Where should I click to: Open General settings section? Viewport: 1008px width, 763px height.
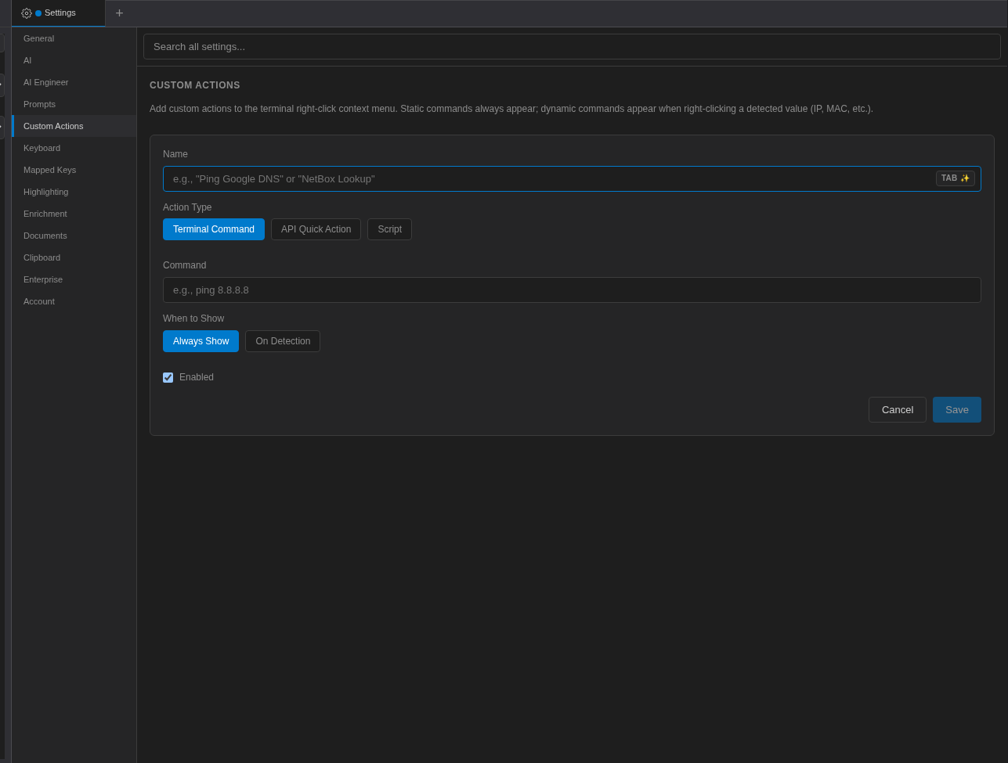[x=74, y=38]
